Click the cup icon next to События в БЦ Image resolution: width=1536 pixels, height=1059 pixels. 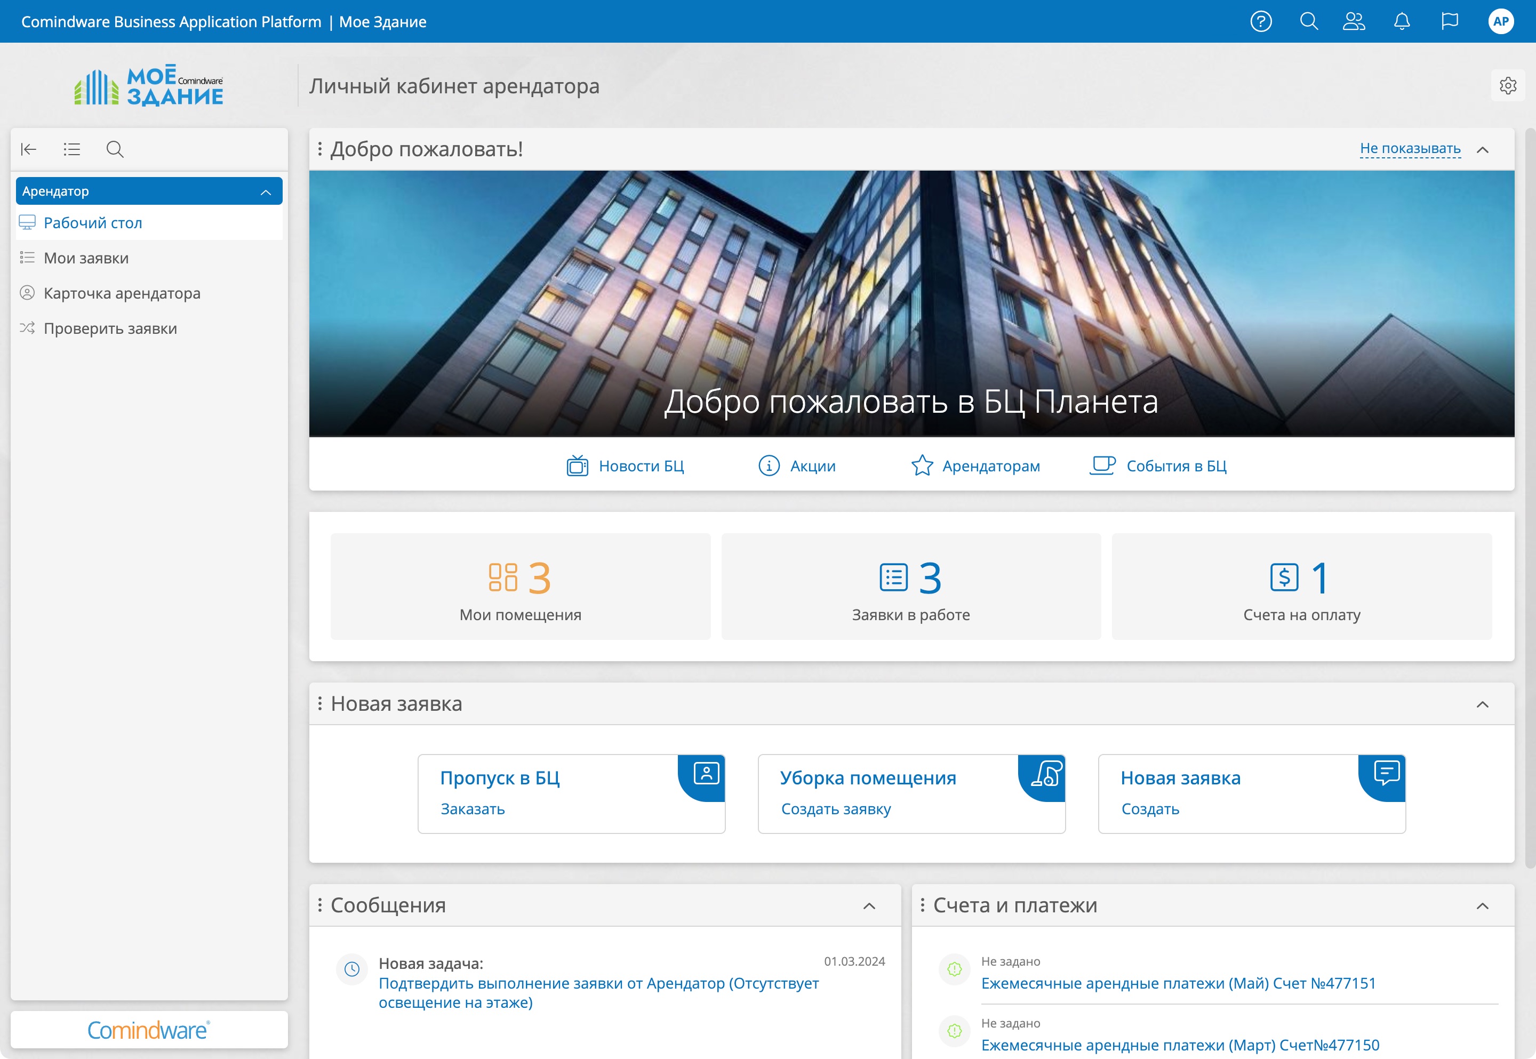pos(1103,465)
